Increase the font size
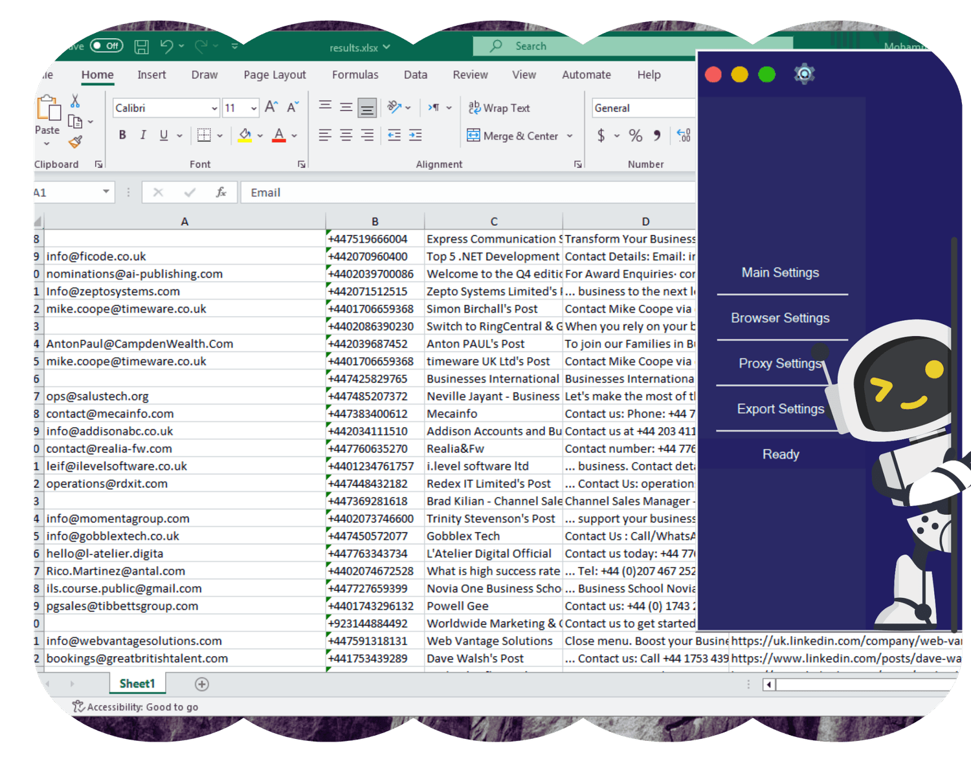This screenshot has height=759, width=971. 271,107
